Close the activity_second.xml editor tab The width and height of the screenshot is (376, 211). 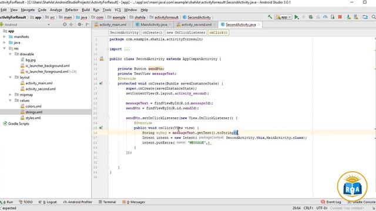click(x=214, y=25)
